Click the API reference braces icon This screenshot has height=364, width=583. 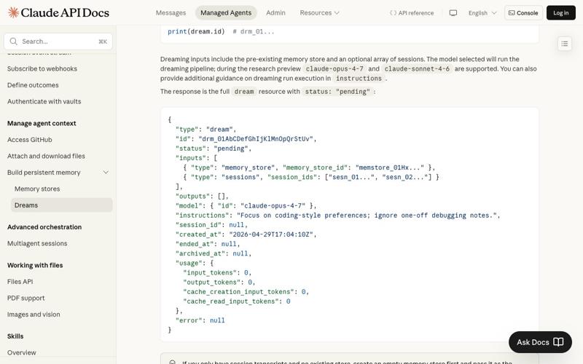(x=393, y=13)
